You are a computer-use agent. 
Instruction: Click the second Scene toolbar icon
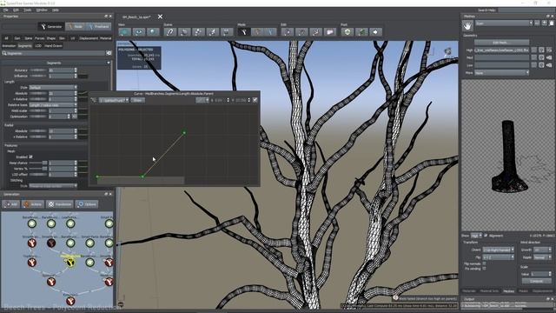pyautogui.click(x=184, y=32)
